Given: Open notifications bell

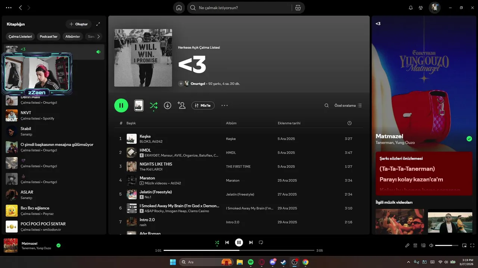Looking at the screenshot, I should (411, 8).
